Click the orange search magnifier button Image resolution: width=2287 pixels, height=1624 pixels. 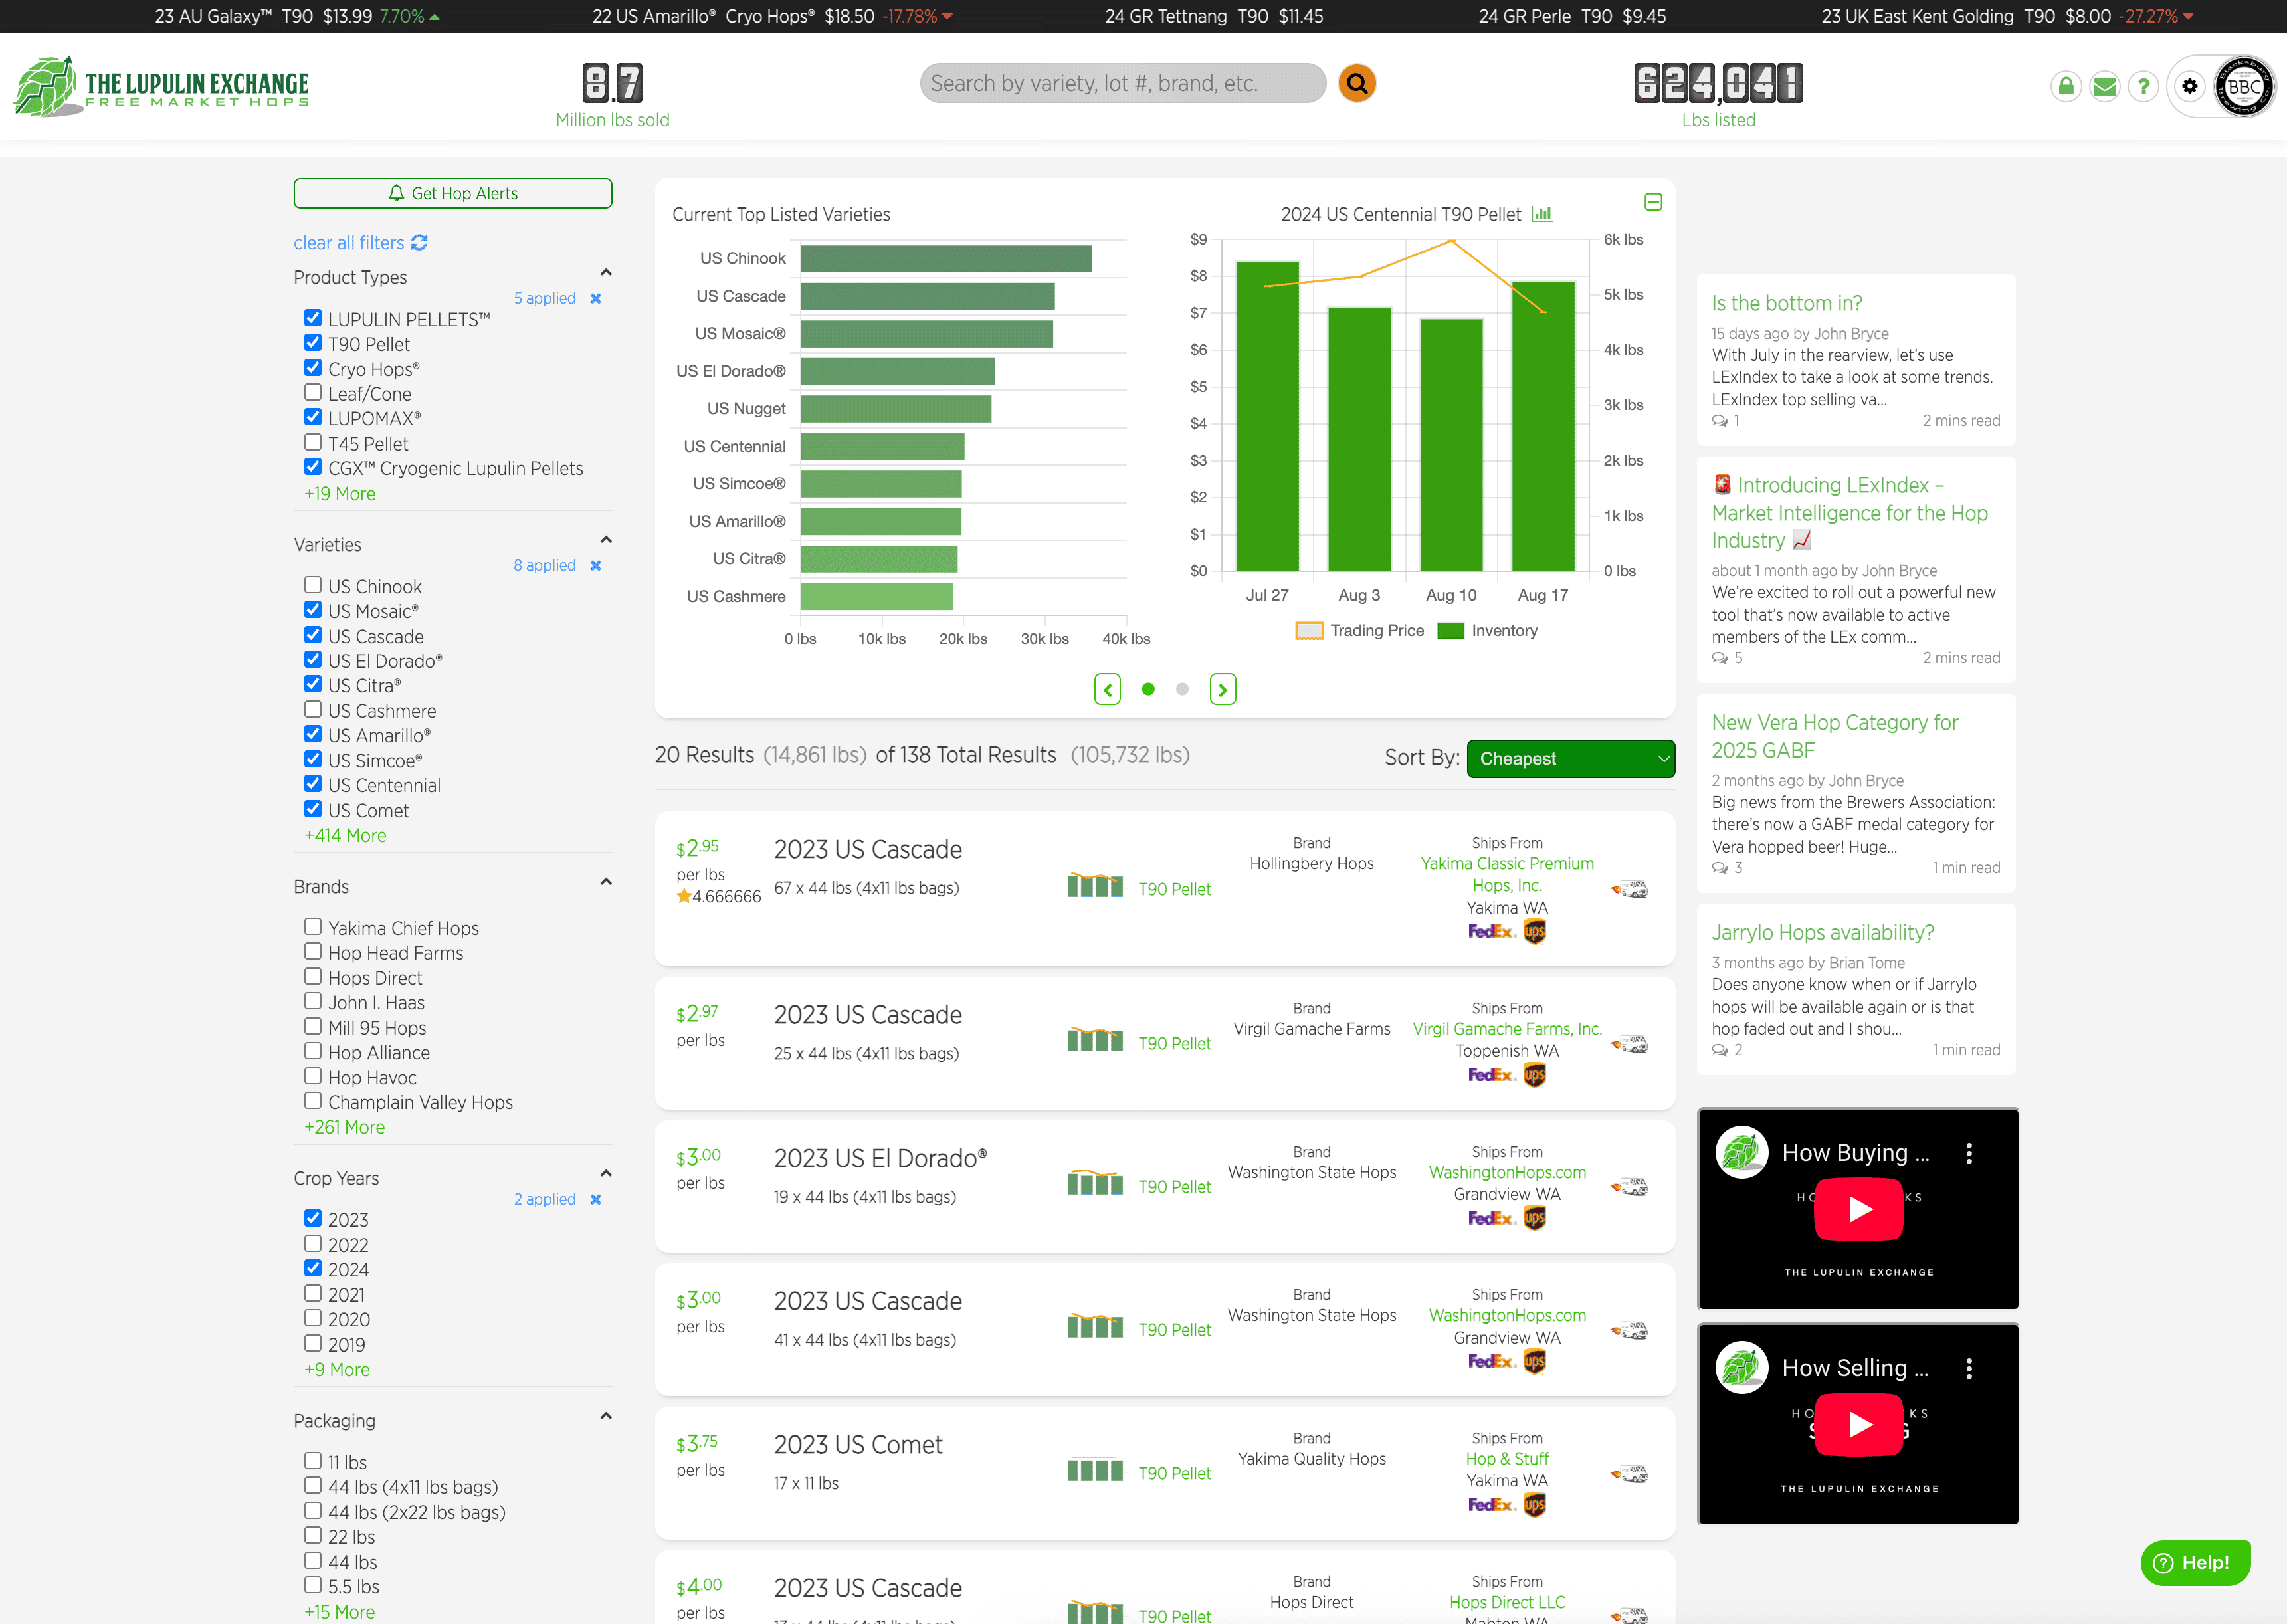pos(1356,83)
